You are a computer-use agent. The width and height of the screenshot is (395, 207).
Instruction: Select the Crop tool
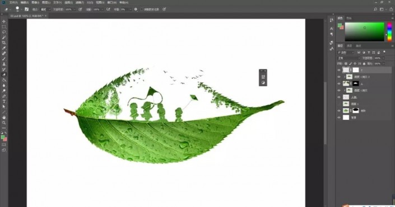coord(4,43)
